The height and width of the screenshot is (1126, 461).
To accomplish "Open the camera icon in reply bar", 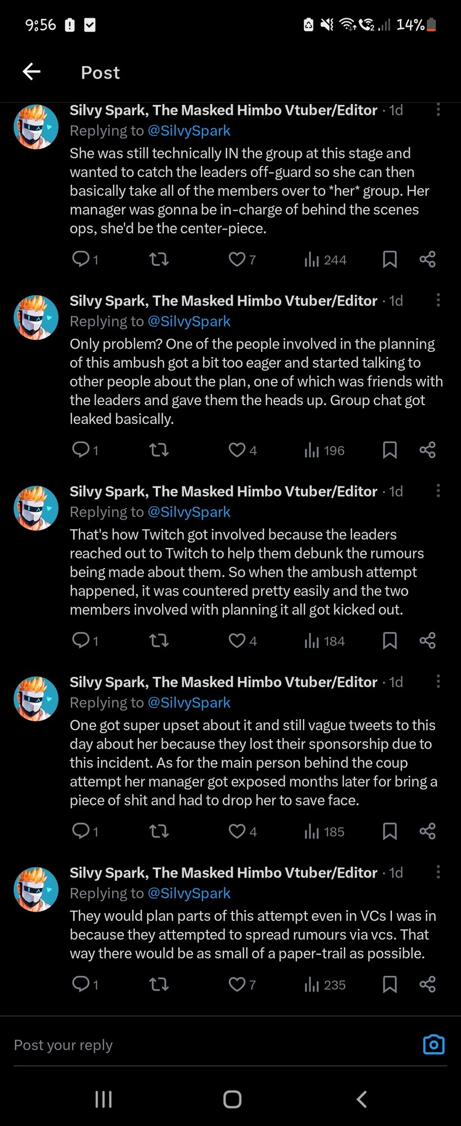I will click(x=433, y=1045).
